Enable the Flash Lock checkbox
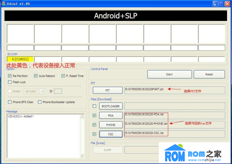 pos(10,82)
